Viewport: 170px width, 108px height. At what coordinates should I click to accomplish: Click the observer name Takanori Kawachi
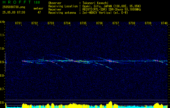[95, 3]
